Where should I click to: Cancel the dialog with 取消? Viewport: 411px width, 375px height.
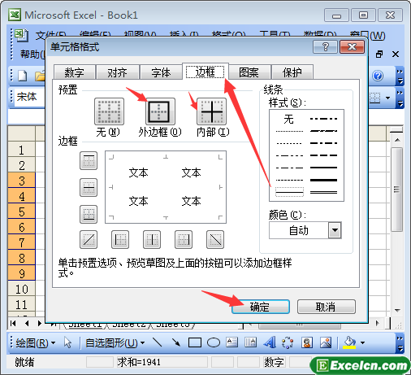[327, 307]
